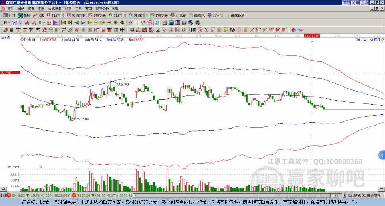The image size is (385, 206).
Task: Click the calendar icon in toolbar
Action: point(165,23)
